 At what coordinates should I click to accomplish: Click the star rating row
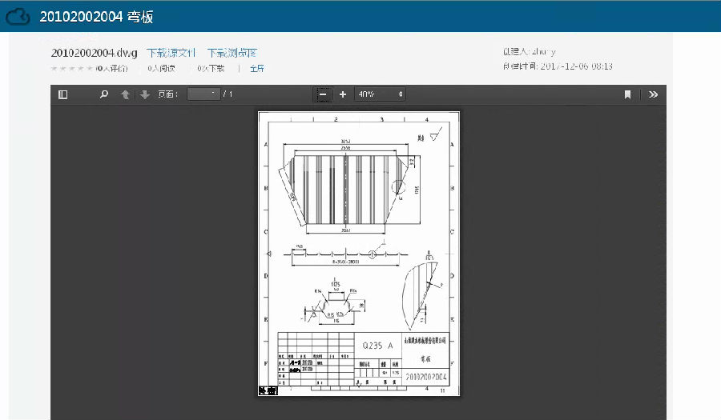pyautogui.click(x=71, y=68)
